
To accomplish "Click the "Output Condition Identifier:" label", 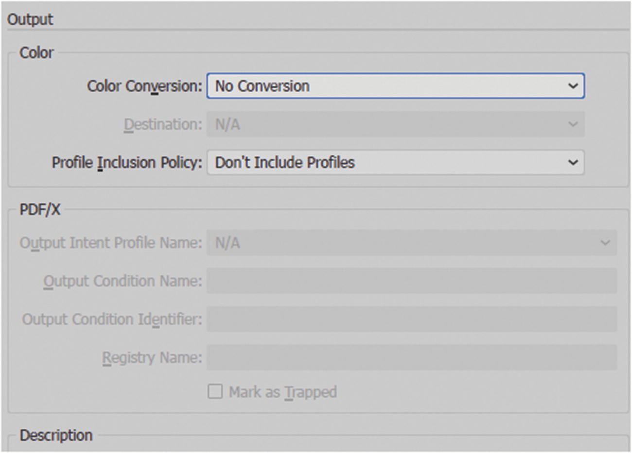I will [x=112, y=319].
